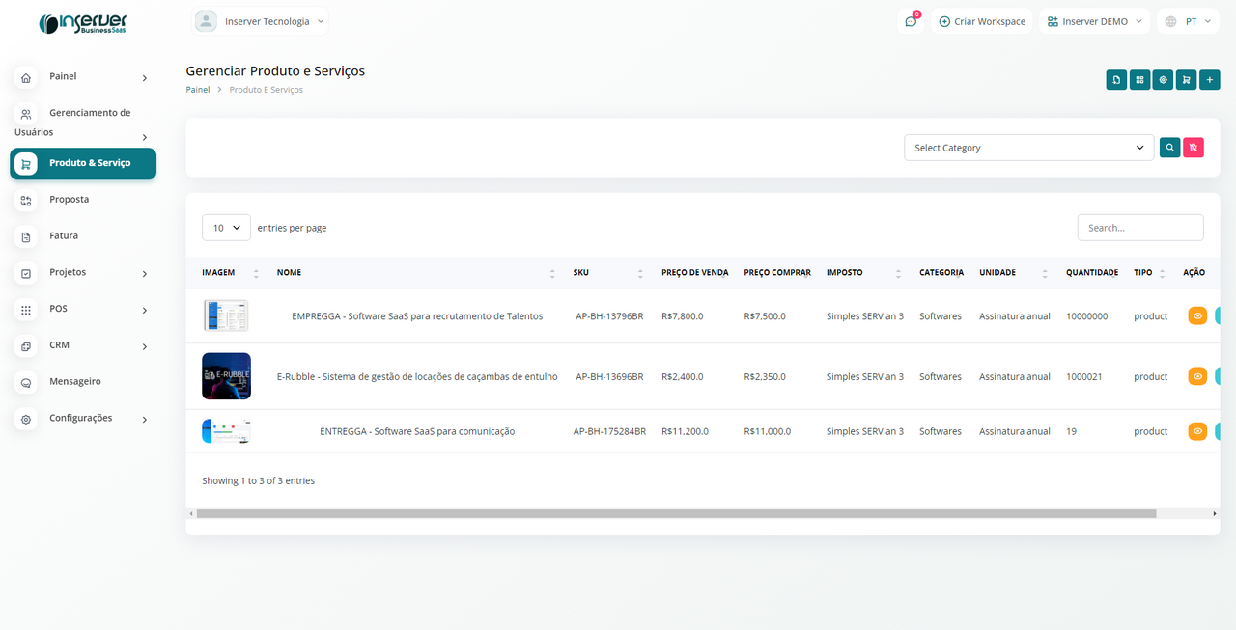Screen dimensions: 1236x630
Task: Open the Proposta sidebar menu item
Action: (69, 200)
